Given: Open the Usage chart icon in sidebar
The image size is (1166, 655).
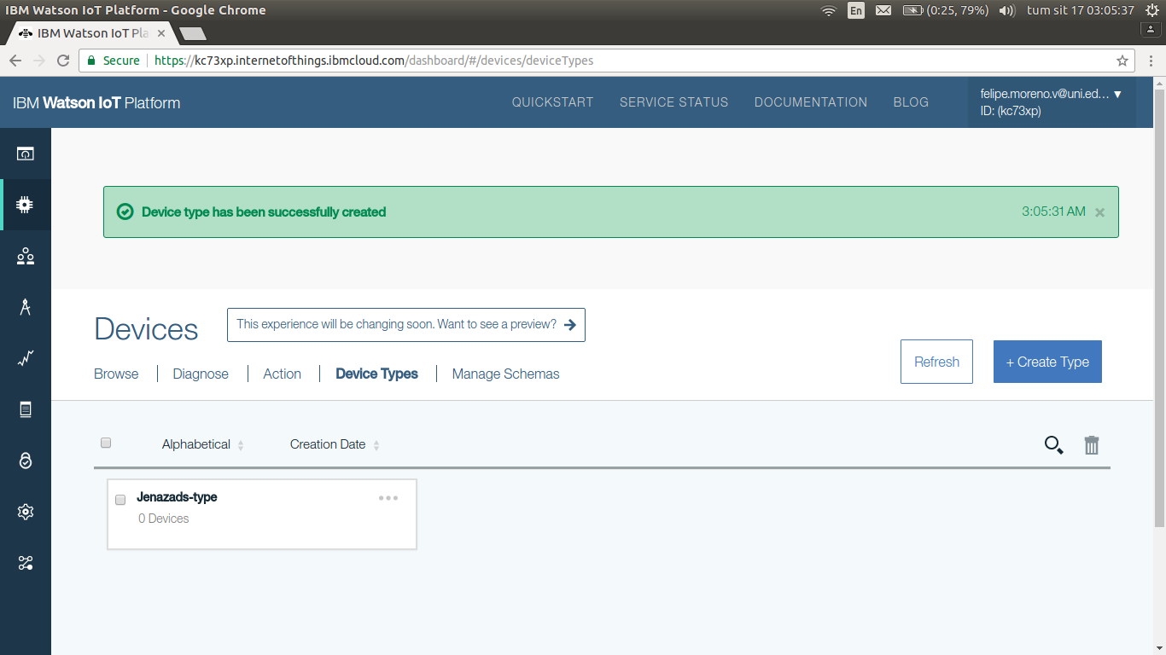Looking at the screenshot, I should pos(26,358).
